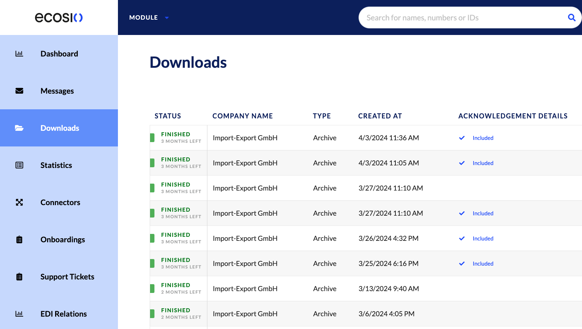Click the Support Tickets clipboard icon
Viewport: 582px width, 329px height.
click(19, 277)
